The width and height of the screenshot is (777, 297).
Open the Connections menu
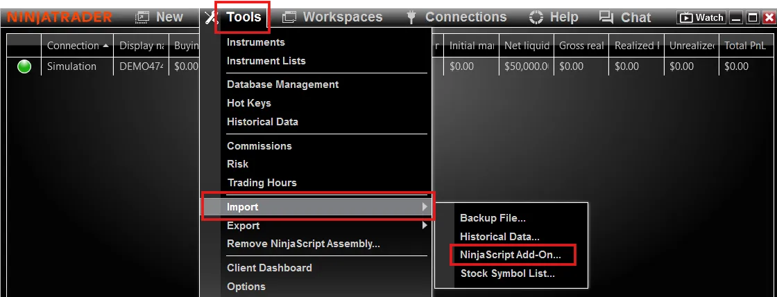(x=466, y=17)
